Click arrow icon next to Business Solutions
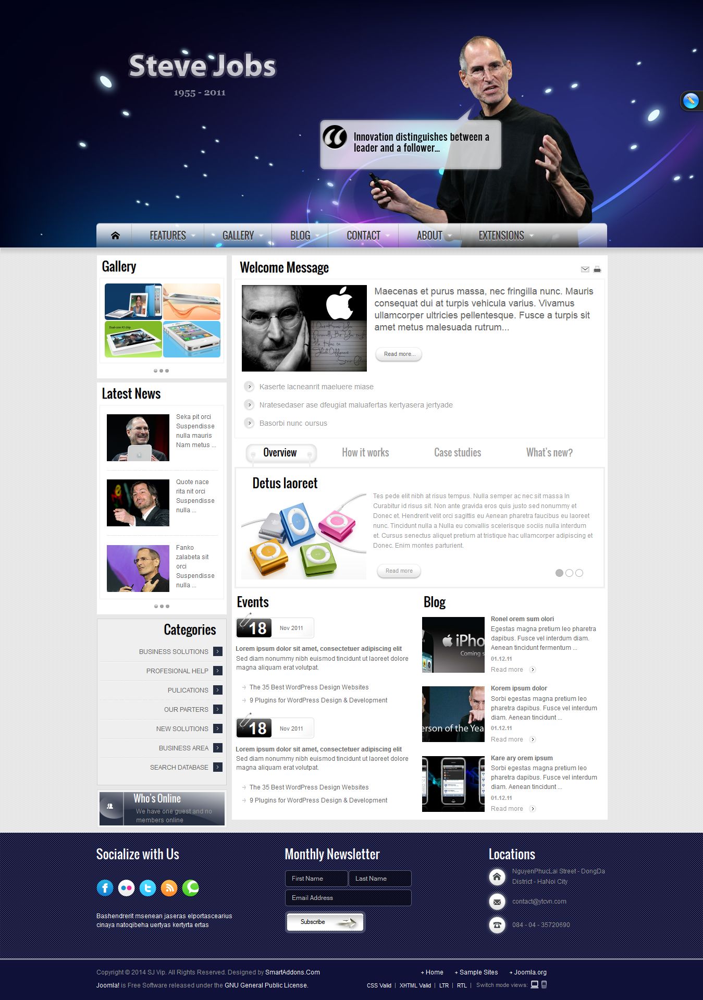Screen dimensions: 703x1000 218,651
